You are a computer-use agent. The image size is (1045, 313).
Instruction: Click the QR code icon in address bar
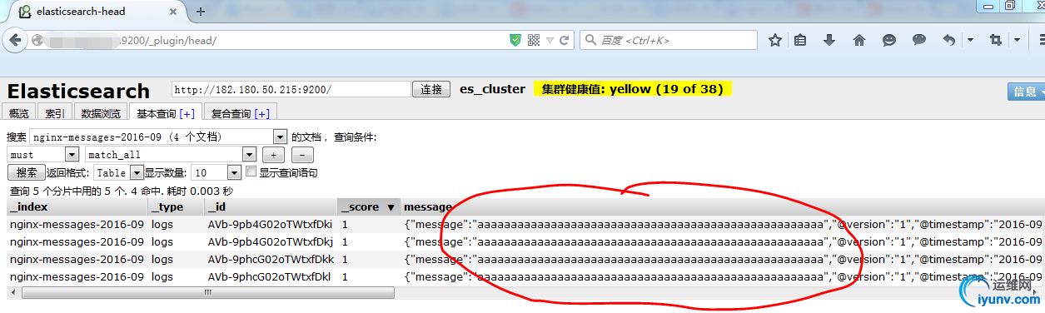coord(534,40)
